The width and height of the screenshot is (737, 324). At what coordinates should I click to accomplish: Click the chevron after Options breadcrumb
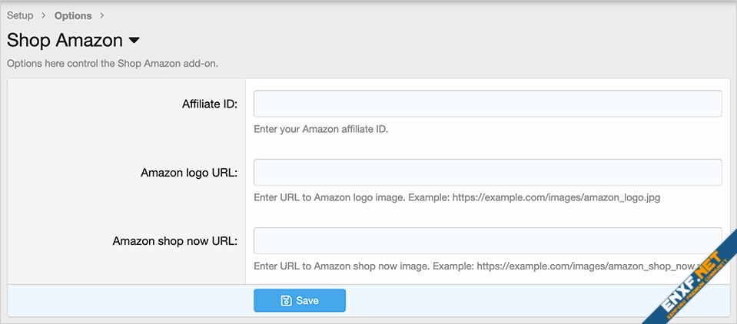click(x=102, y=16)
